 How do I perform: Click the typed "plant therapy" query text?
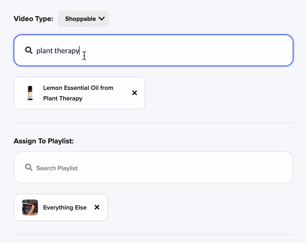pos(57,51)
